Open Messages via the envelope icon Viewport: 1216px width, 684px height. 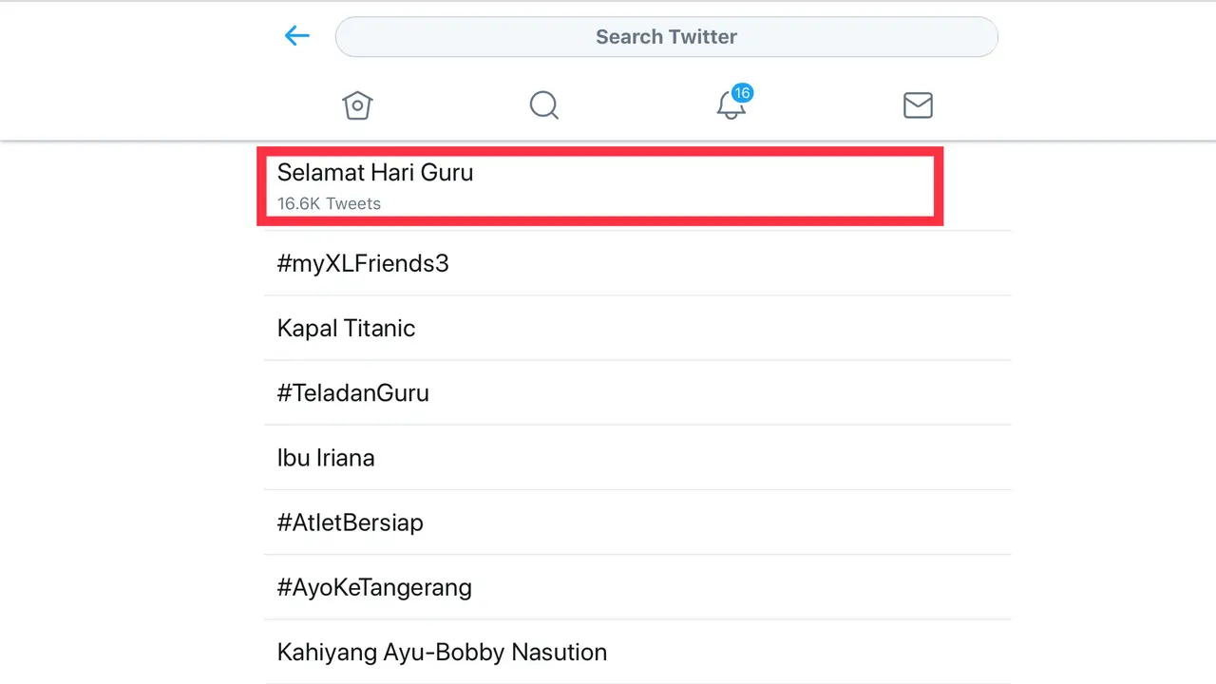click(x=918, y=104)
